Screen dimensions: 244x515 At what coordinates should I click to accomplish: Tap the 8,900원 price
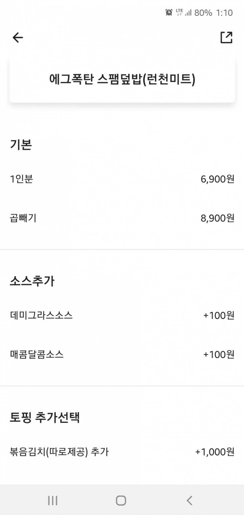coord(217,218)
